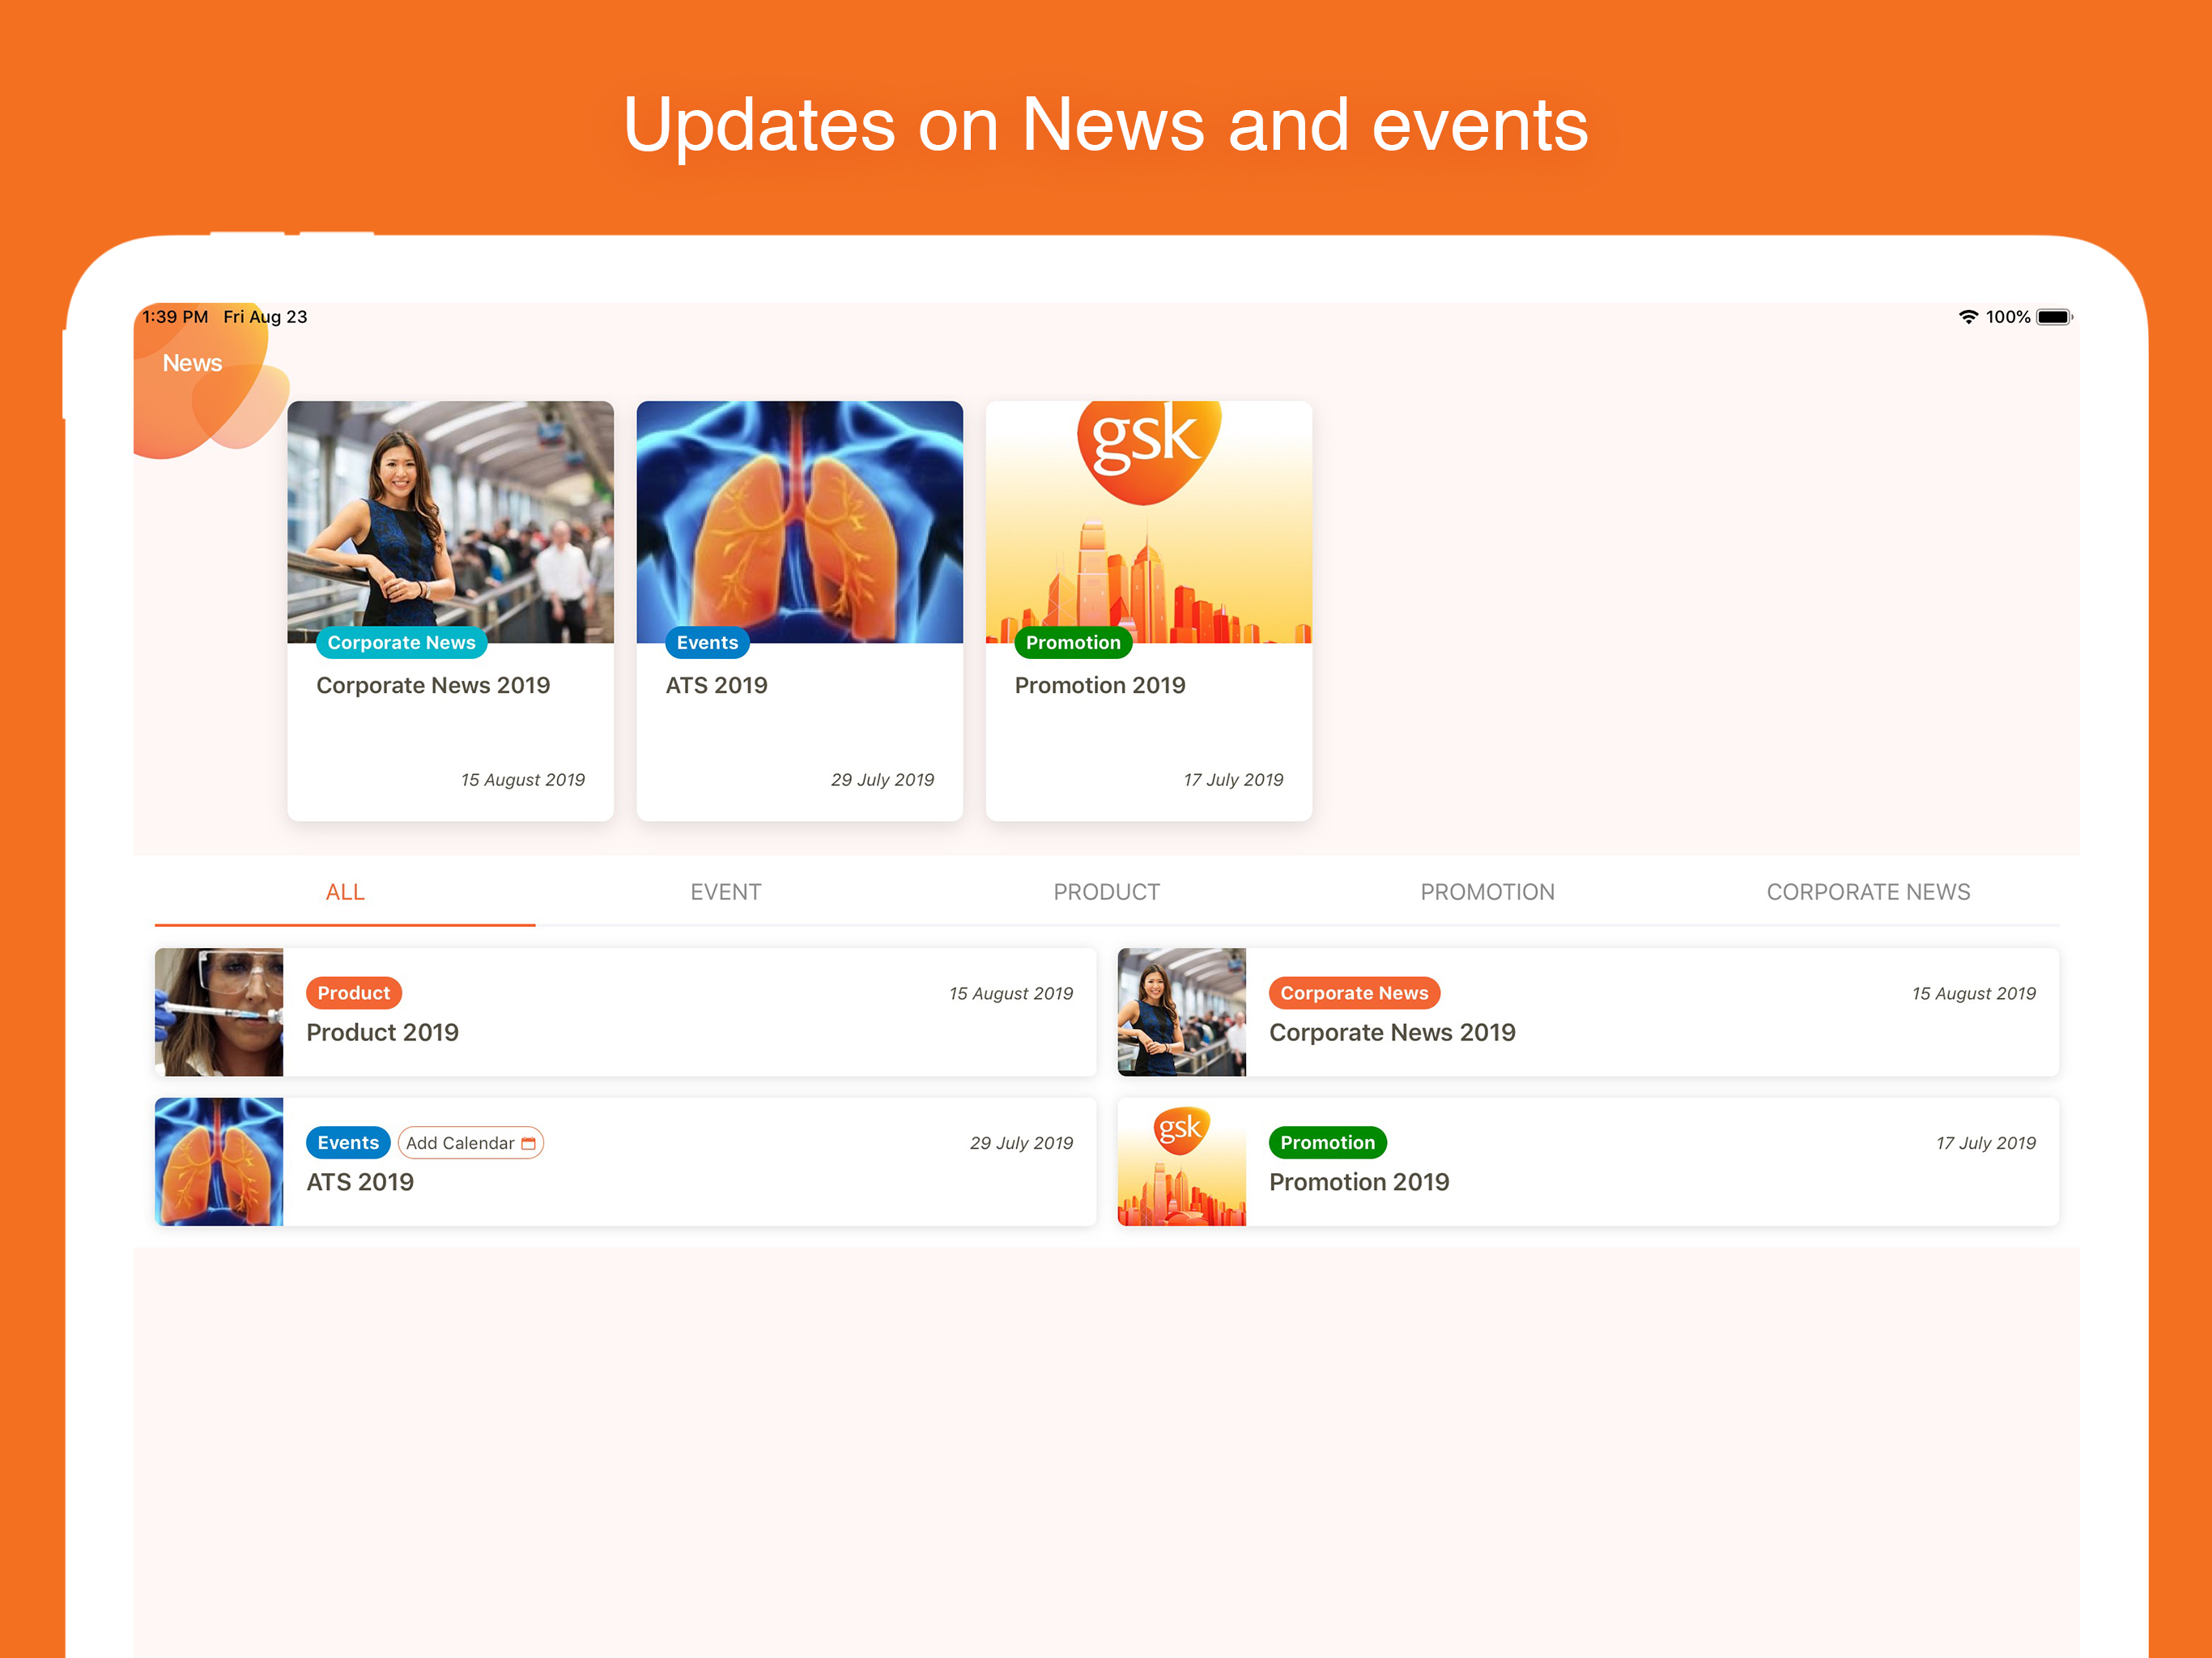2212x1658 pixels.
Task: Click the green Promotion tag in list
Action: pyautogui.click(x=1328, y=1143)
